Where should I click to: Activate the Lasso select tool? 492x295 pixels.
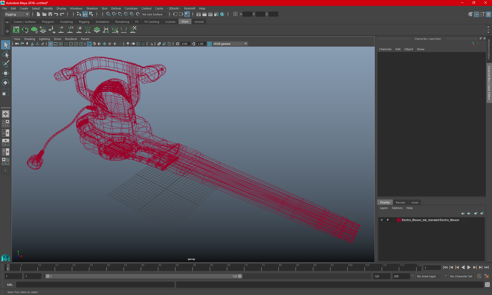pos(6,55)
